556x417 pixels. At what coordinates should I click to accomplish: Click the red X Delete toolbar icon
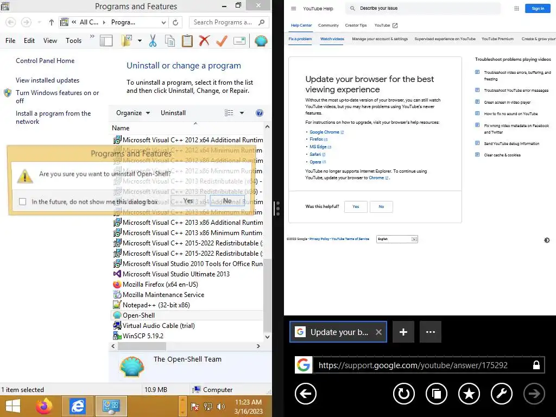tap(204, 41)
